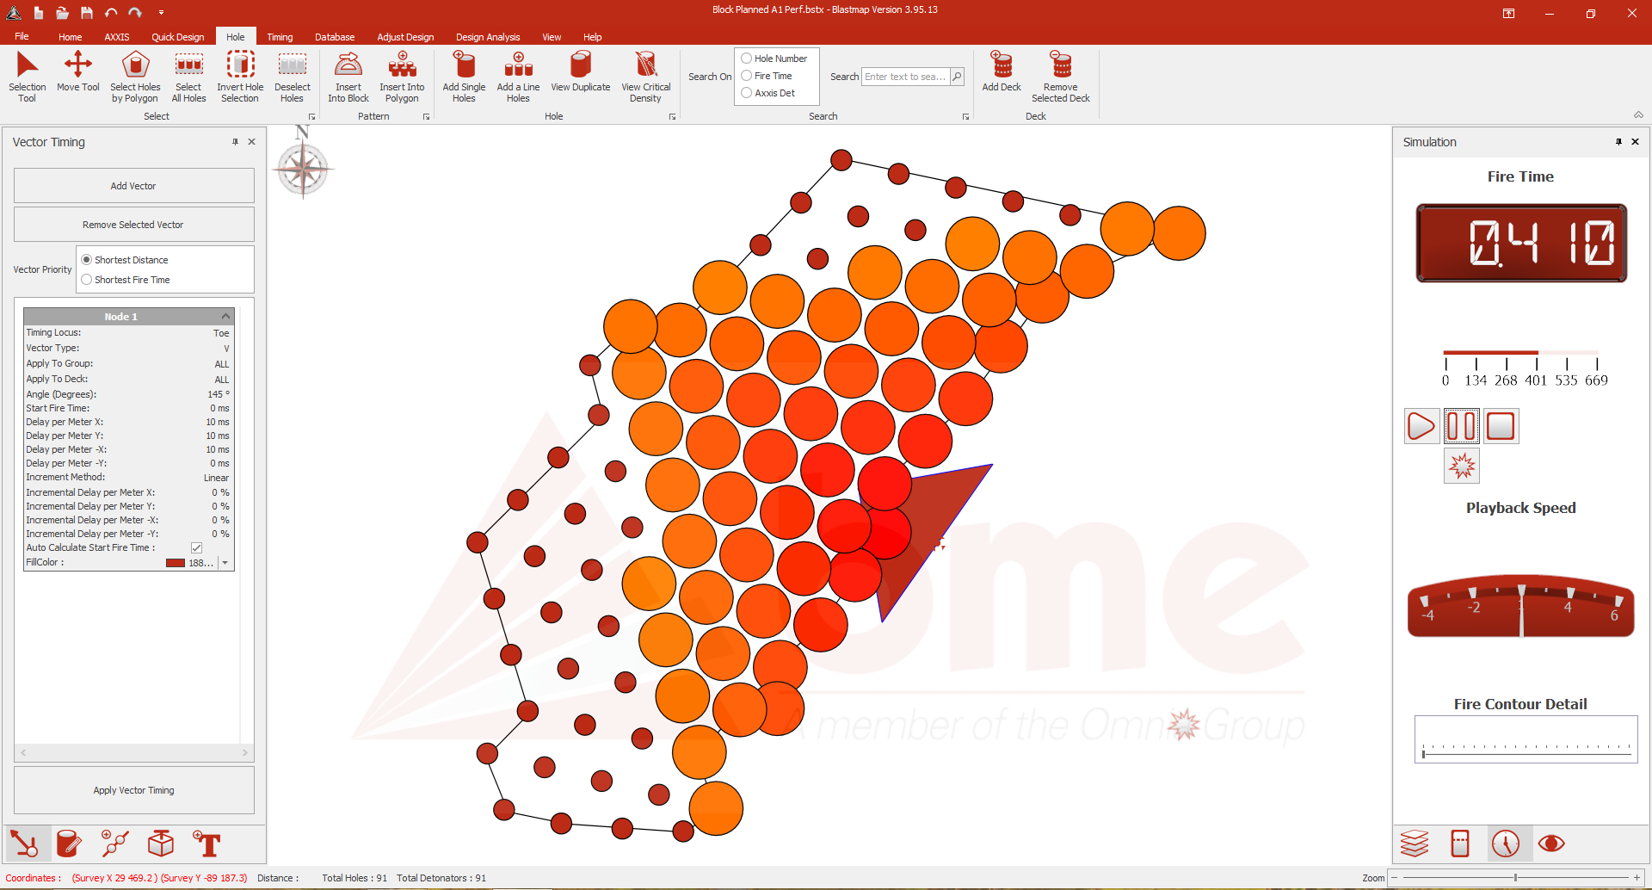Add a Line Holes tool
1652x890 pixels.
point(518,77)
